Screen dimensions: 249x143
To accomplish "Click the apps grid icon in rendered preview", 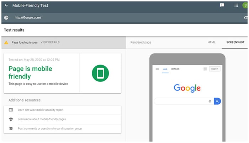I will click(205, 69).
